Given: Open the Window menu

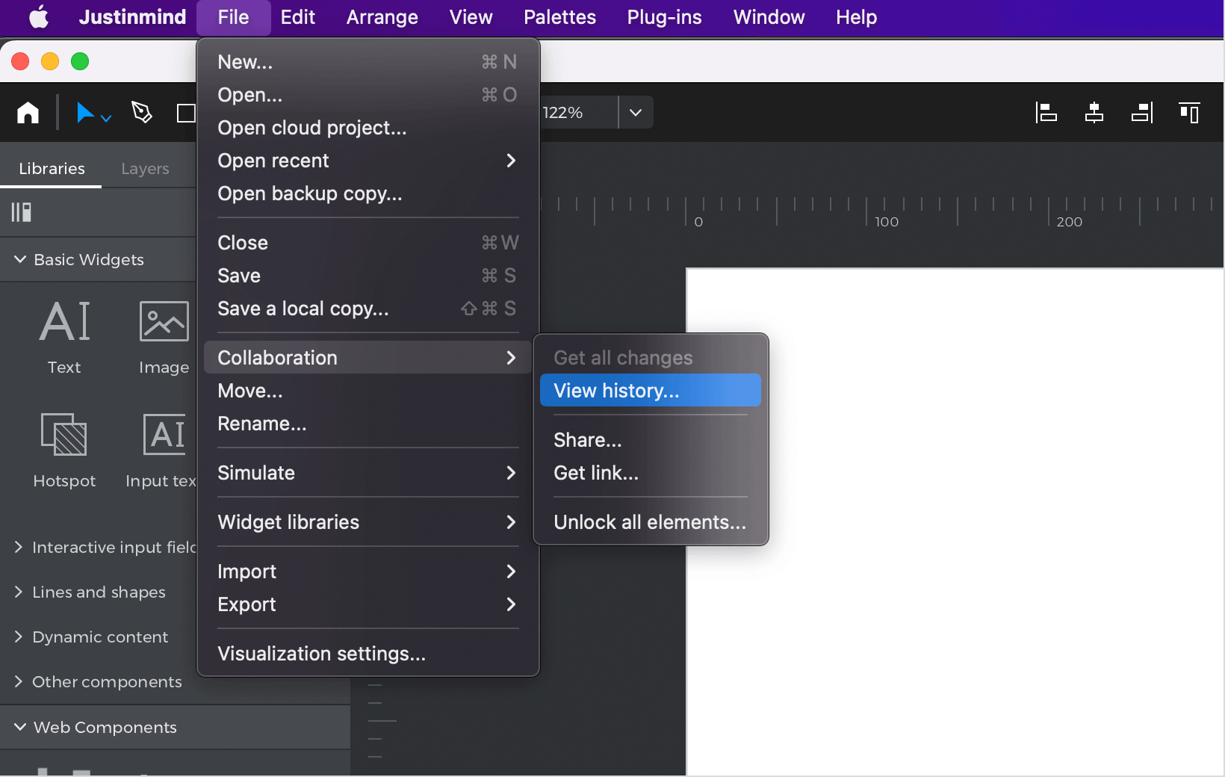Looking at the screenshot, I should pyautogui.click(x=769, y=17).
